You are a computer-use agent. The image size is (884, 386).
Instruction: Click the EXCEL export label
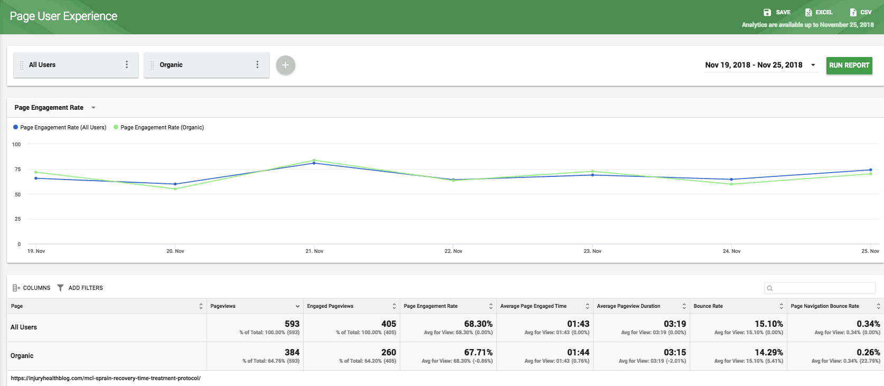point(824,12)
